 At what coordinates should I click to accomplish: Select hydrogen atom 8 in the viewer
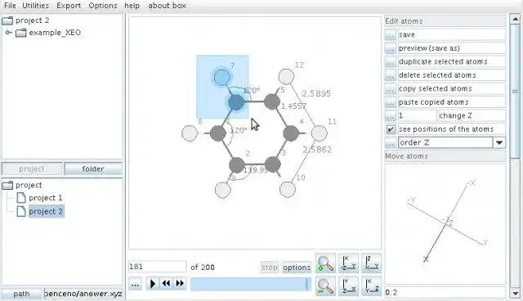coord(190,133)
